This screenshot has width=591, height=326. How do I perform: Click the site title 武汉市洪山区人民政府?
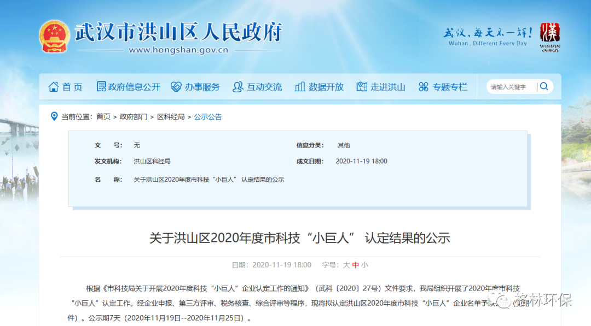(178, 32)
